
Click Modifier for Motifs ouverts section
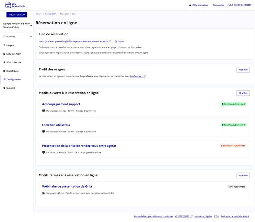[x=243, y=93]
